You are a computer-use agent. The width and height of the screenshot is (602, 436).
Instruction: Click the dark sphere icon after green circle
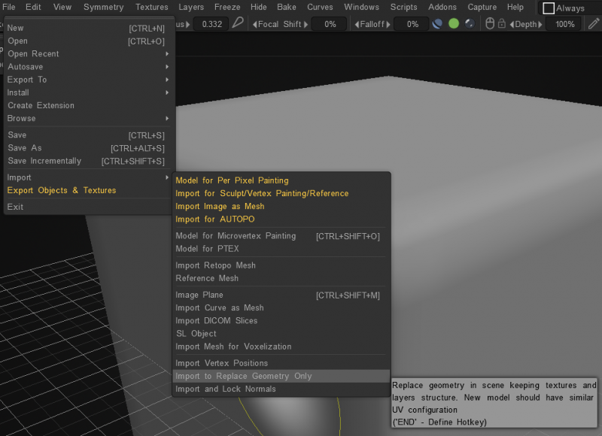[x=470, y=24]
